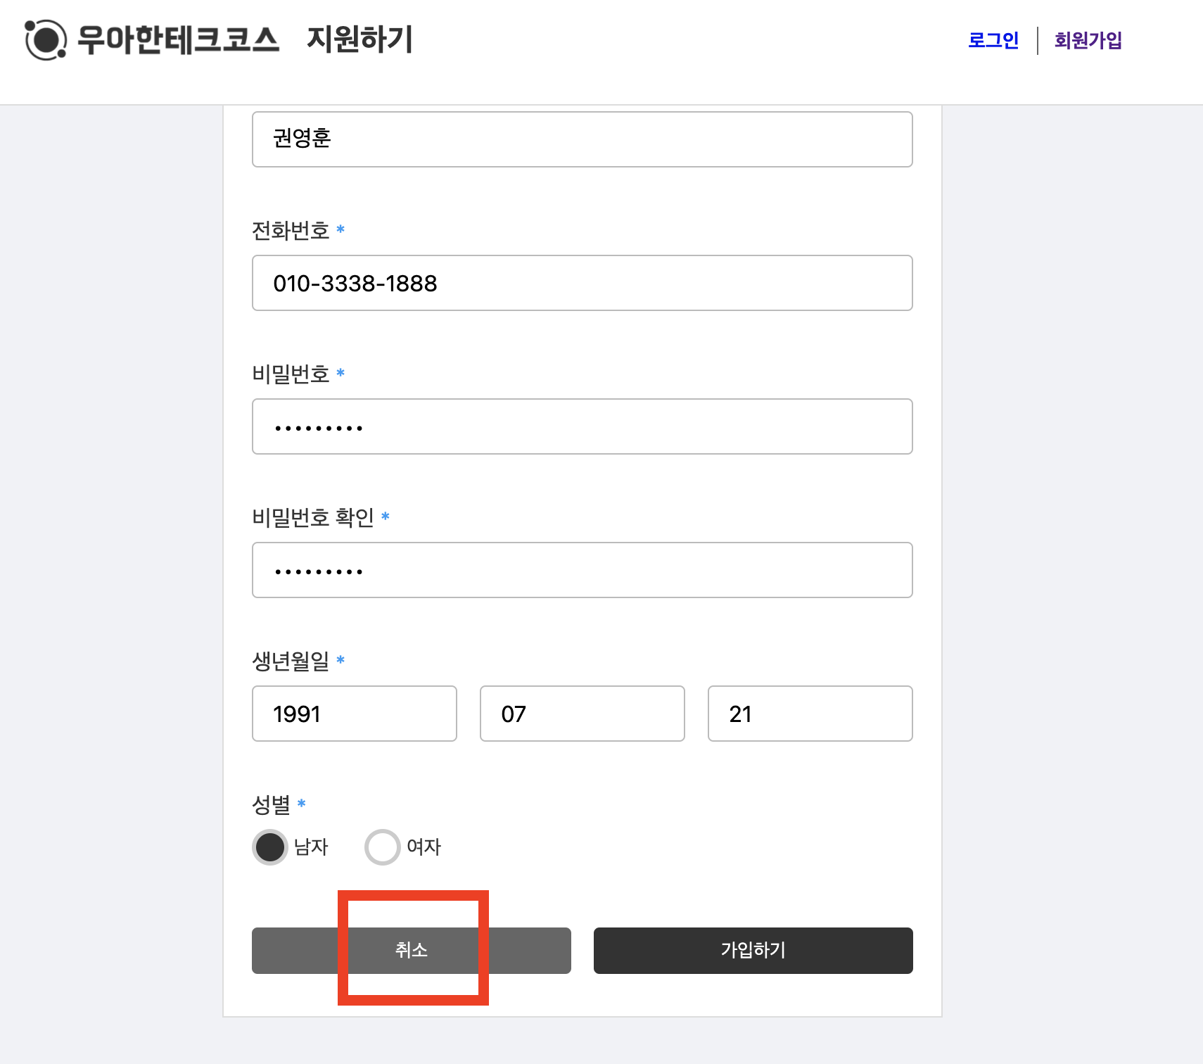This screenshot has width=1203, height=1064.
Task: Click the 전화번호 phone number field
Action: tap(582, 283)
